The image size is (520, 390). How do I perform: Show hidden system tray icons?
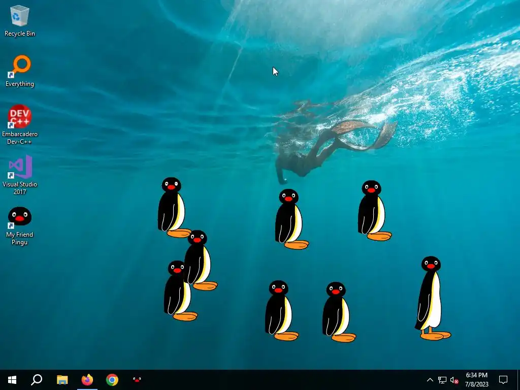(430, 380)
